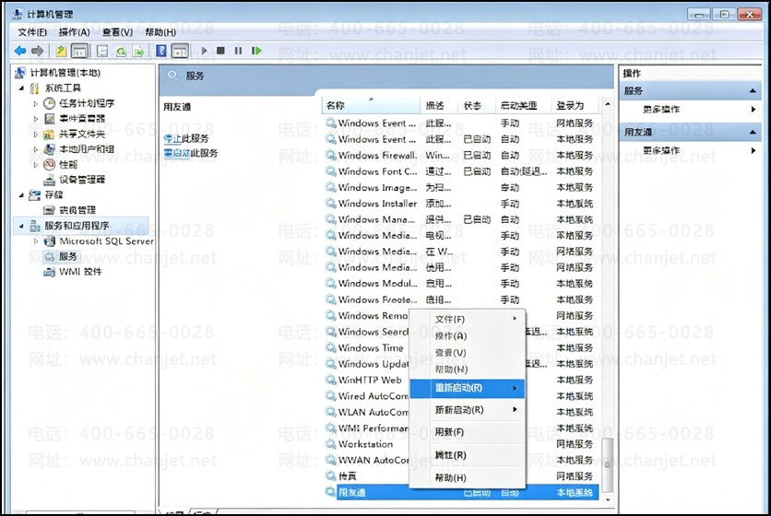The image size is (771, 516).
Task: Expand the 任务计划程序 node arrow
Action: click(x=35, y=104)
